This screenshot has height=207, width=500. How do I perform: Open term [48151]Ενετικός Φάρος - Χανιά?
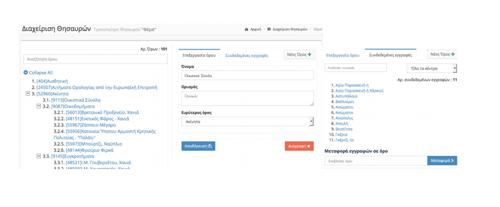tap(97, 119)
